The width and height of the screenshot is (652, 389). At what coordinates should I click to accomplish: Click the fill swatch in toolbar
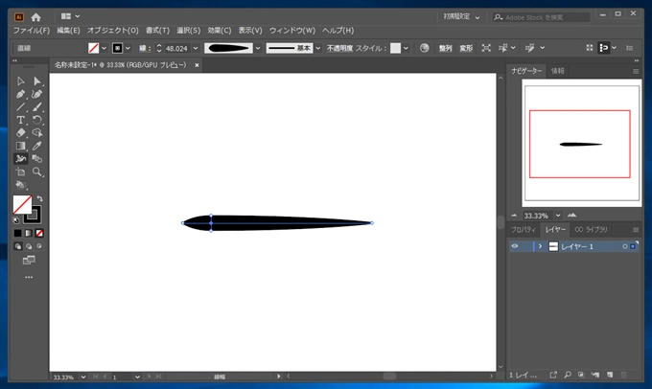[22, 204]
